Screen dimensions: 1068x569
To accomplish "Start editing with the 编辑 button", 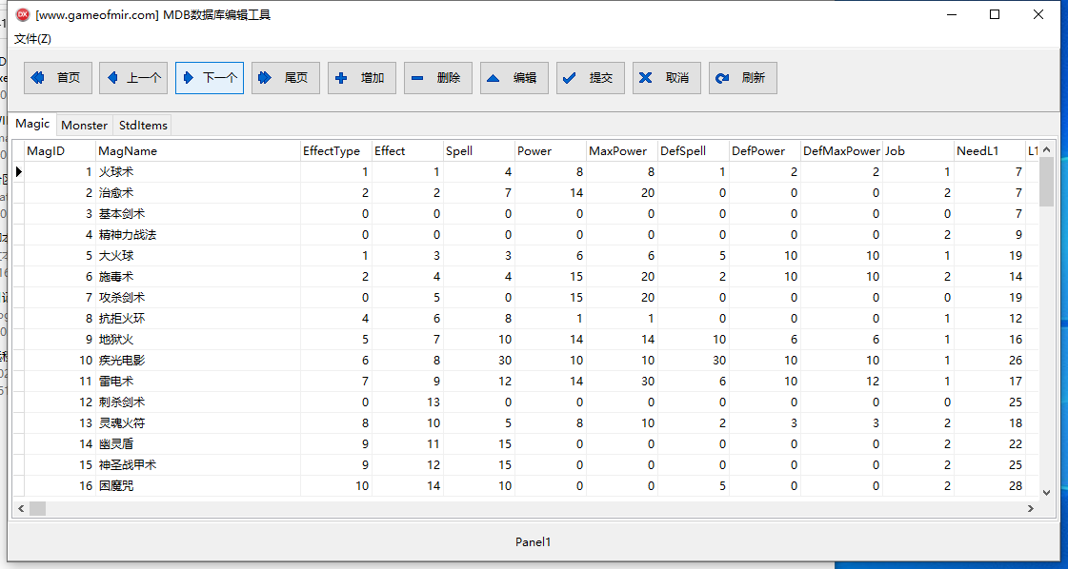I will click(x=514, y=78).
